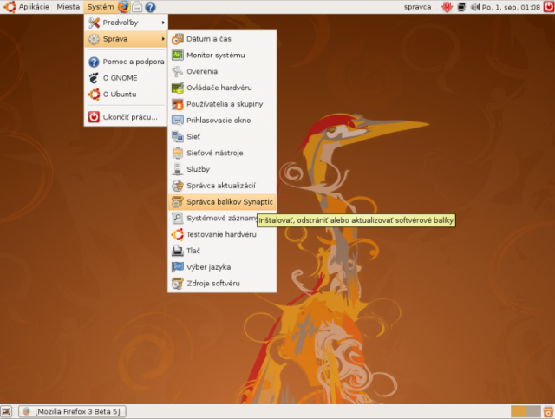The image size is (555, 419).
Task: Click the Ubuntu logo in top panel
Action: click(10, 7)
